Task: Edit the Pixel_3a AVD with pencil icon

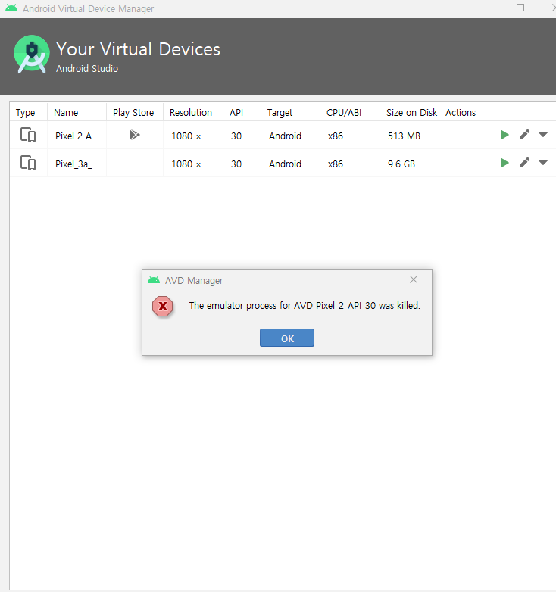Action: pyautogui.click(x=524, y=163)
